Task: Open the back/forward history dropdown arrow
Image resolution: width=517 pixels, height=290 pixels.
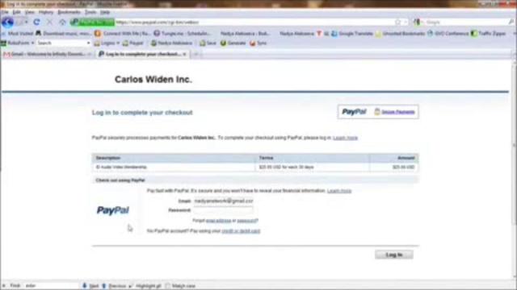Action: point(27,23)
